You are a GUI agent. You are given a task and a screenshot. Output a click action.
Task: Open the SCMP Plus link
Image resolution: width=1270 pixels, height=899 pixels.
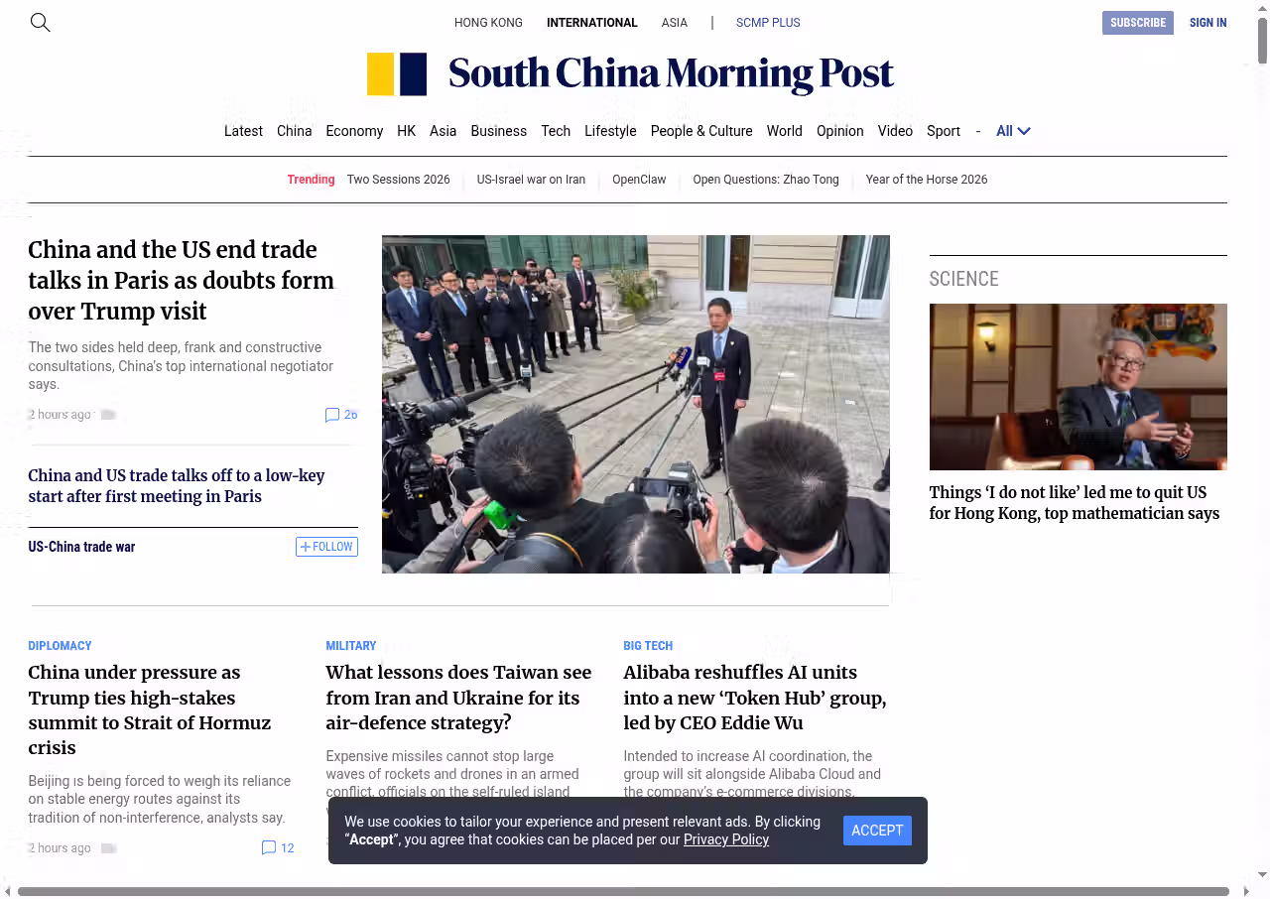[767, 23]
